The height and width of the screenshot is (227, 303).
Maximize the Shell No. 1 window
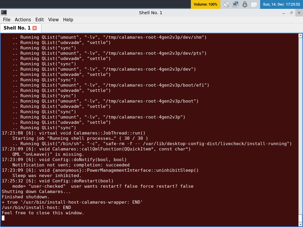(x=291, y=13)
